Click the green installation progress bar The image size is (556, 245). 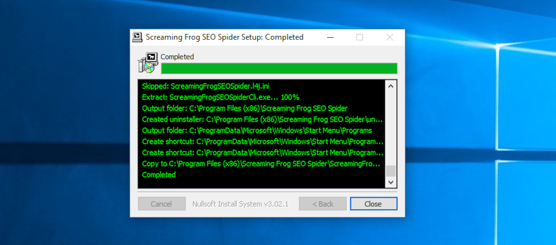click(279, 68)
